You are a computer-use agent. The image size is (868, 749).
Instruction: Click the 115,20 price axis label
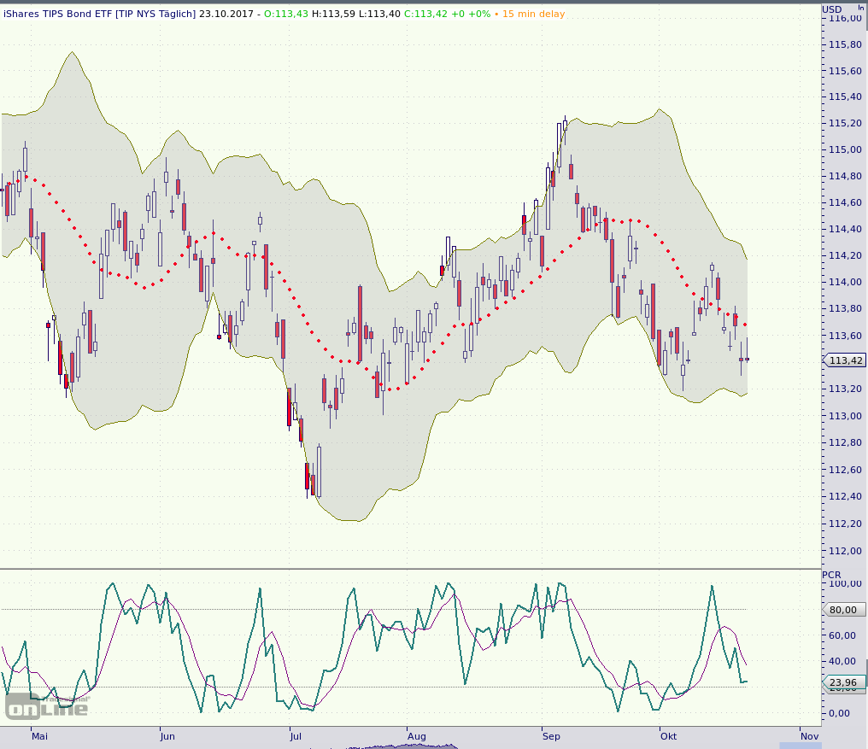(x=845, y=123)
